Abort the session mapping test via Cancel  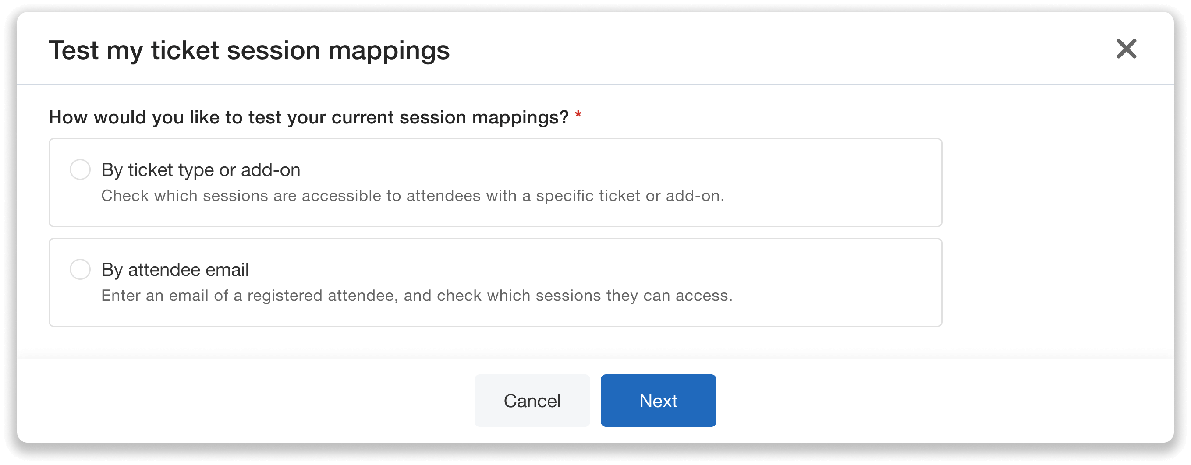pos(532,400)
